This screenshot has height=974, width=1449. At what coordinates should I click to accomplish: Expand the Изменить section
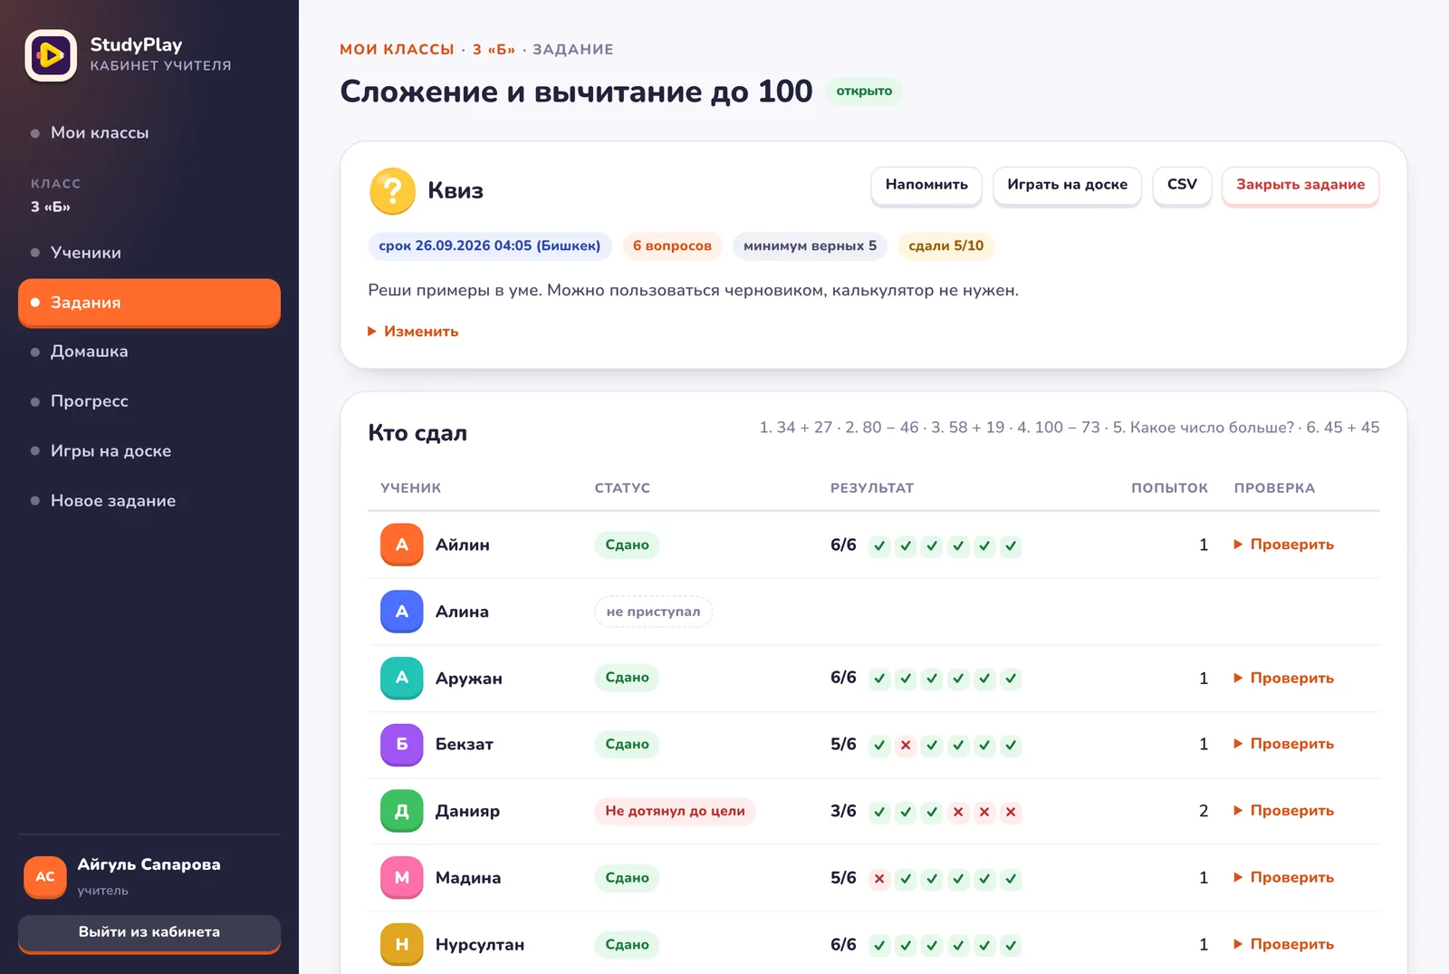click(x=413, y=332)
